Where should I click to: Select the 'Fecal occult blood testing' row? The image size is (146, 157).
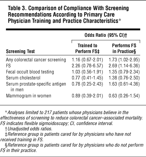(73, 72)
